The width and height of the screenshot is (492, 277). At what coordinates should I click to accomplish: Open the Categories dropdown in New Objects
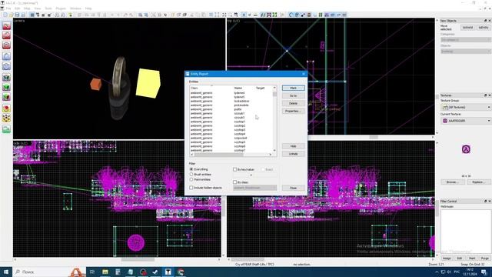466,40
